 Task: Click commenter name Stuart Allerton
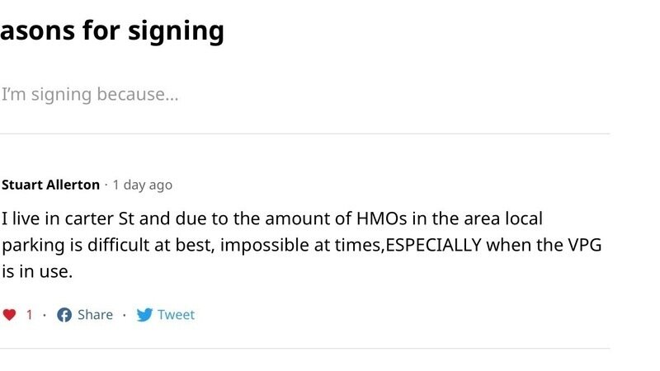[x=50, y=185]
